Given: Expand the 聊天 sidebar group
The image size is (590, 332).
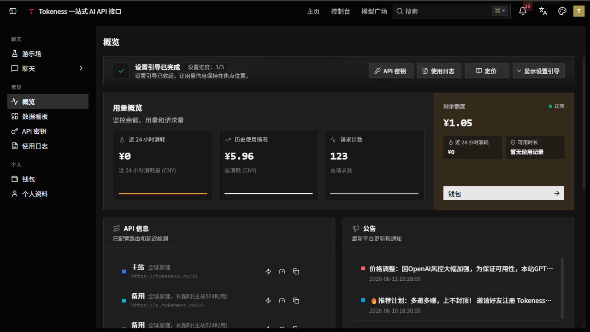Looking at the screenshot, I should tap(48, 69).
